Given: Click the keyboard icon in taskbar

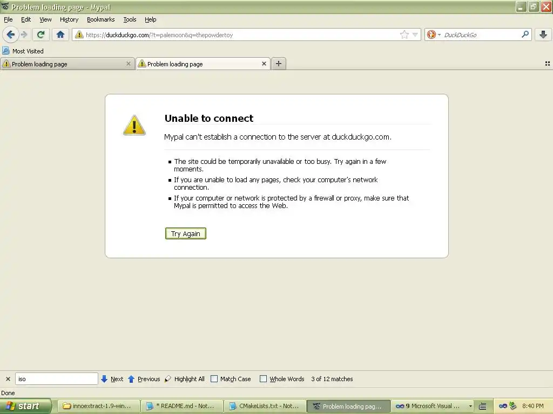Looking at the screenshot, I should 483,406.
